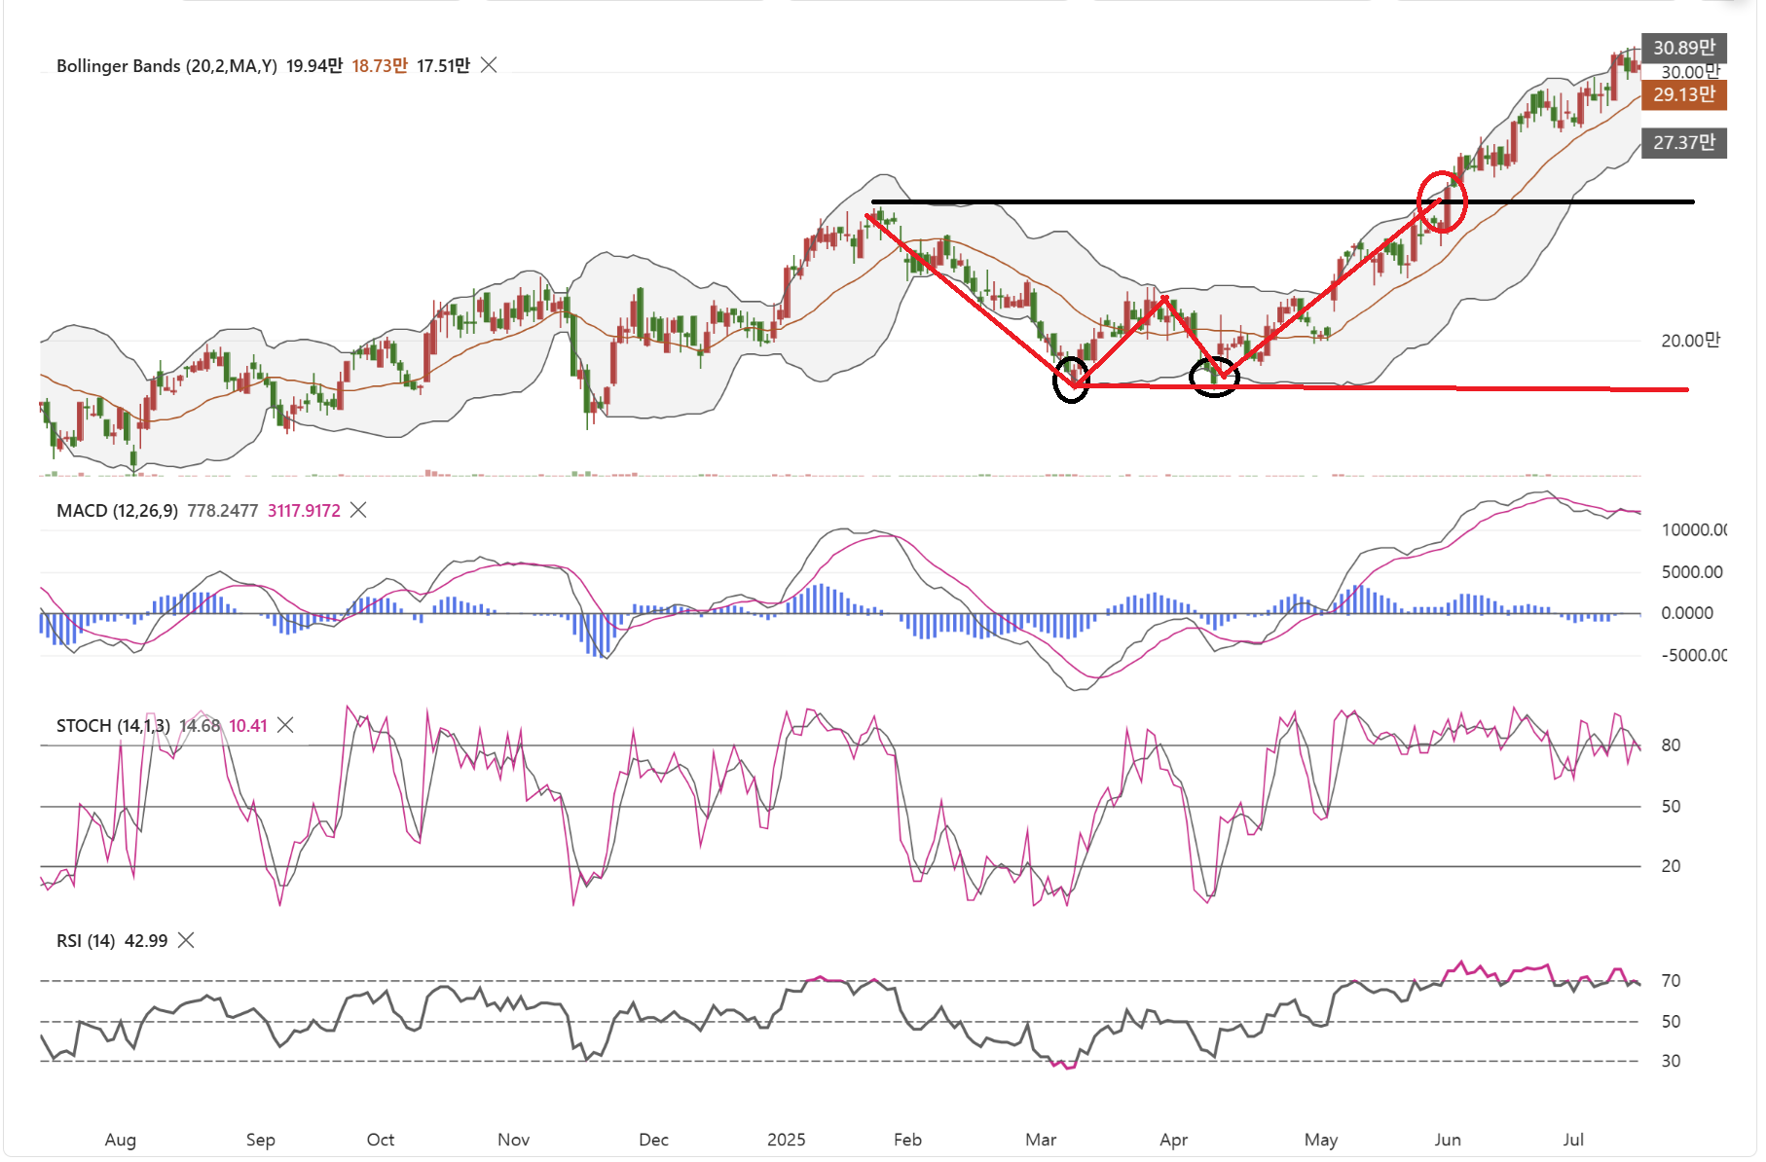
Task: Click the RSI 30 level label
Action: tap(1671, 1061)
